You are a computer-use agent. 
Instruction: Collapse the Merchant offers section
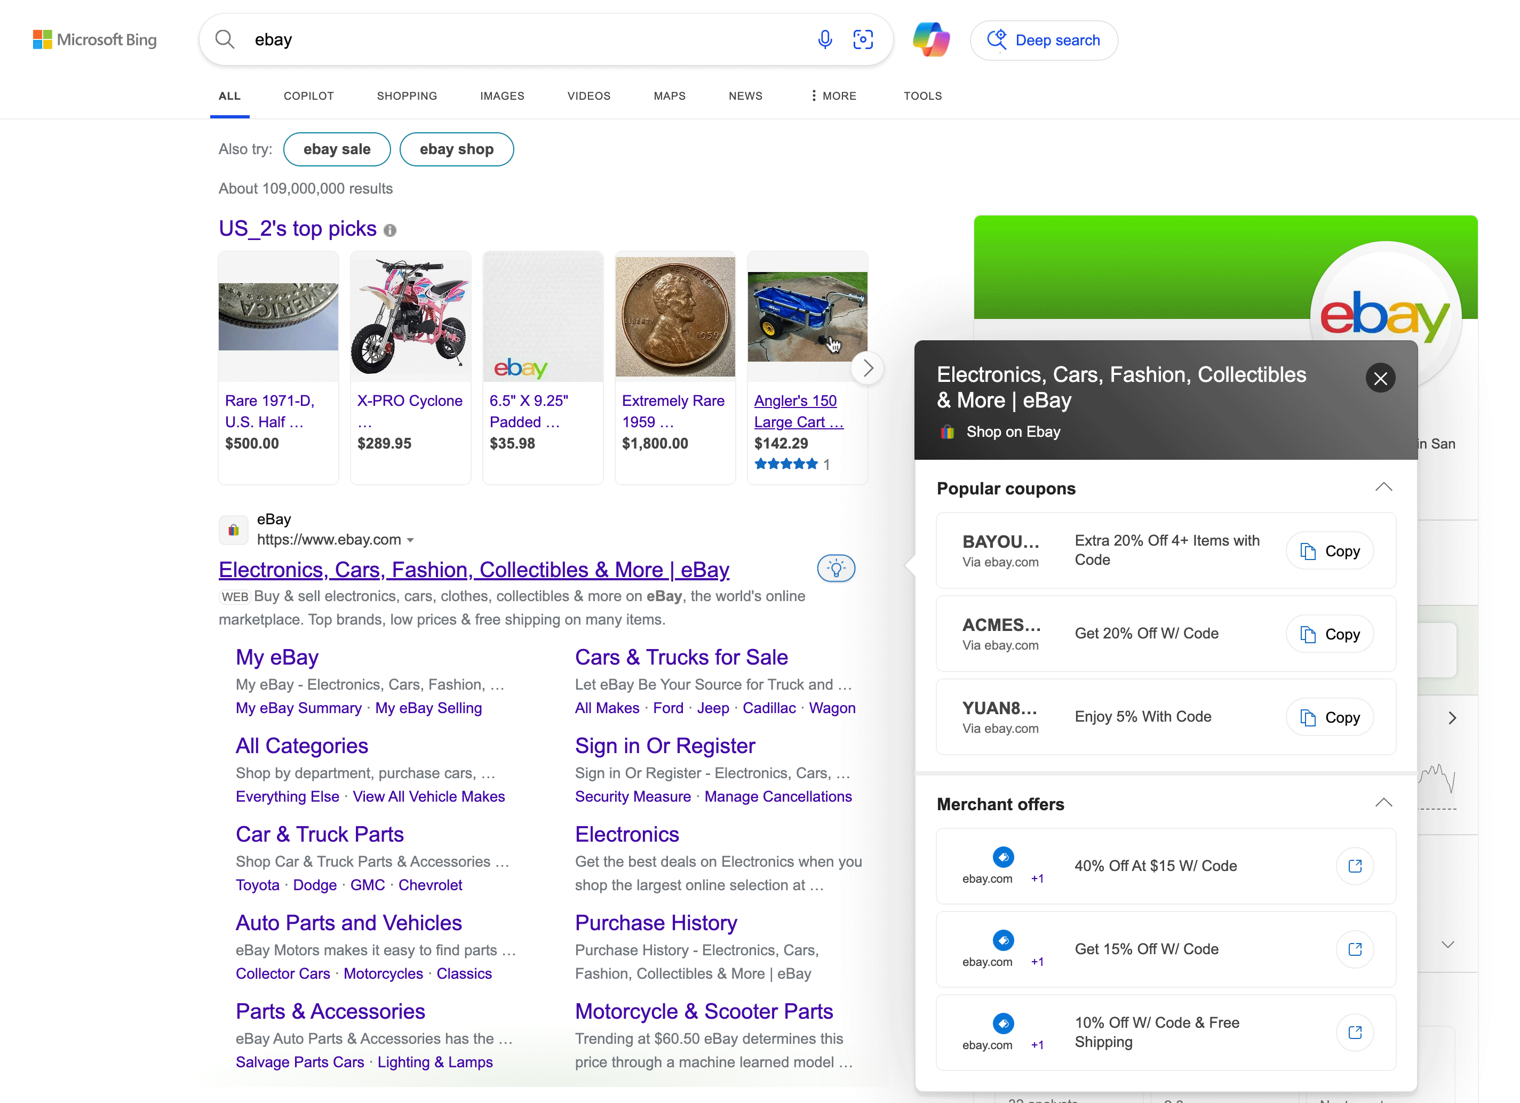pyautogui.click(x=1383, y=803)
